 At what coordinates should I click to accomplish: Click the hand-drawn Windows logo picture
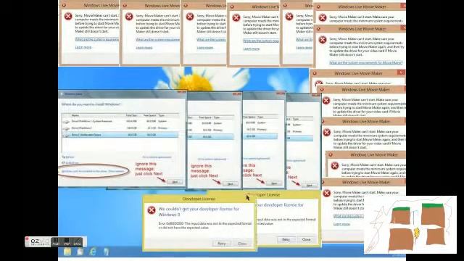click(x=410, y=225)
